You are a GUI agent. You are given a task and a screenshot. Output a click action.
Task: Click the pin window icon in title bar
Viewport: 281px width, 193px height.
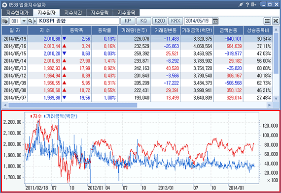pyautogui.click(x=241, y=4)
